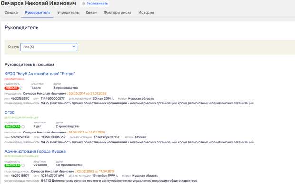This screenshot has width=295, height=184.
Task: Click the green ВЫСОКАЯ badge under СГВС
Action: [12, 127]
